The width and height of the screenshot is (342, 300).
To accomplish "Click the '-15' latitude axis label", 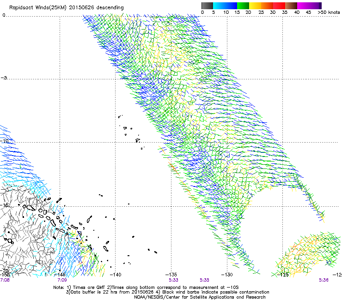I will 4,205.
